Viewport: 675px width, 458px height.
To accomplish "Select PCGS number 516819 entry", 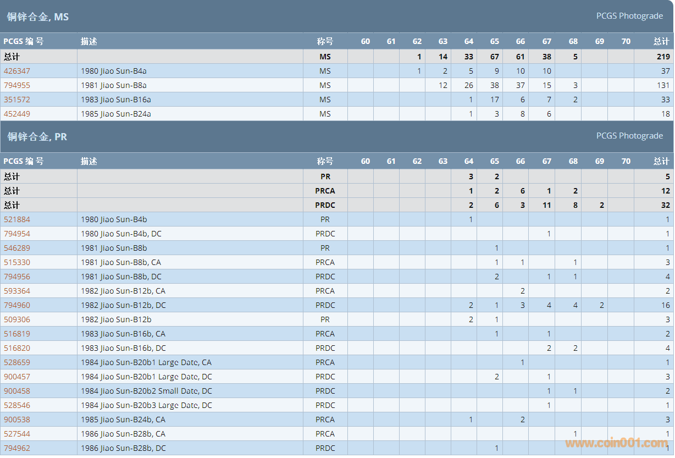I will pyautogui.click(x=17, y=334).
